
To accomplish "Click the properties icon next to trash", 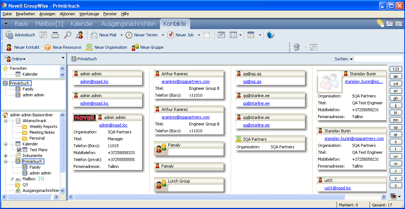I will point(313,47).
